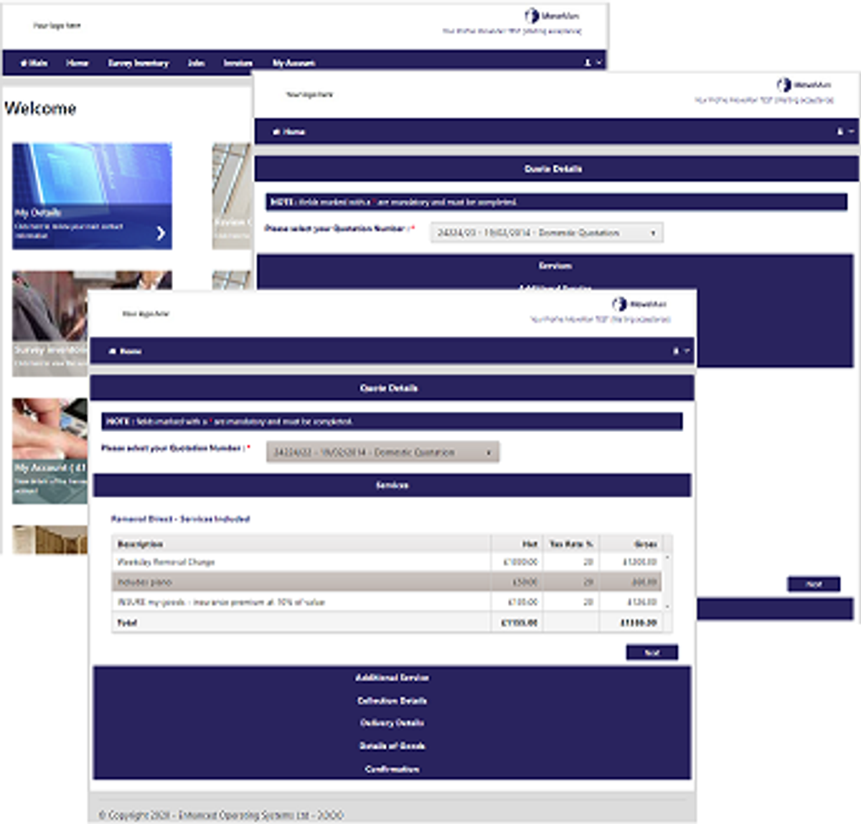This screenshot has height=824, width=861.
Task: Click Next button in middle window
Action: (814, 584)
